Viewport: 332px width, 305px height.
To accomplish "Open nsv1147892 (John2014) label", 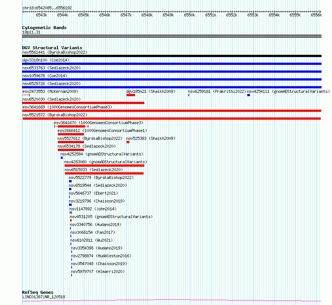I will coord(93,209).
